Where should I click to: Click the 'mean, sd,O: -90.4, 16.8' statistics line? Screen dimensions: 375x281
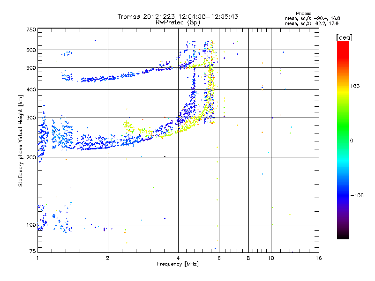click(312, 18)
